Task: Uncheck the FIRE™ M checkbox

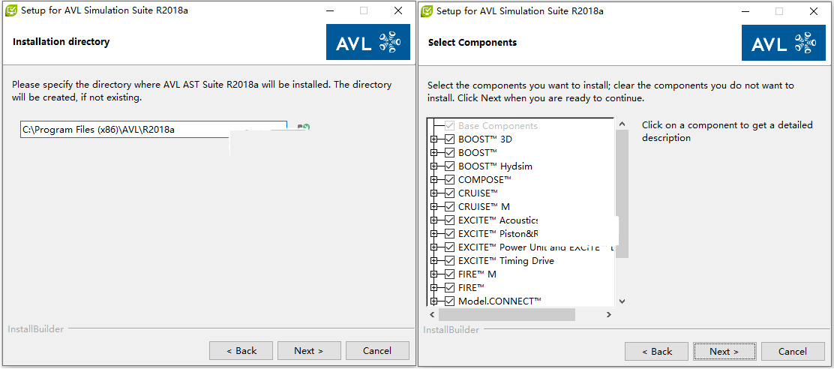Action: pyautogui.click(x=449, y=274)
